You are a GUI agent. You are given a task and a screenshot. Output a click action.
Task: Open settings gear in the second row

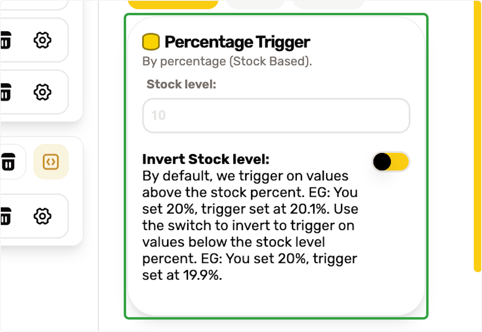[x=42, y=92]
